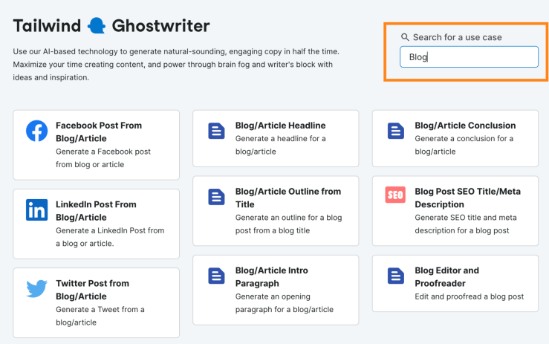Click the search magnifier icon
Image resolution: width=549 pixels, height=344 pixels.
tap(405, 37)
